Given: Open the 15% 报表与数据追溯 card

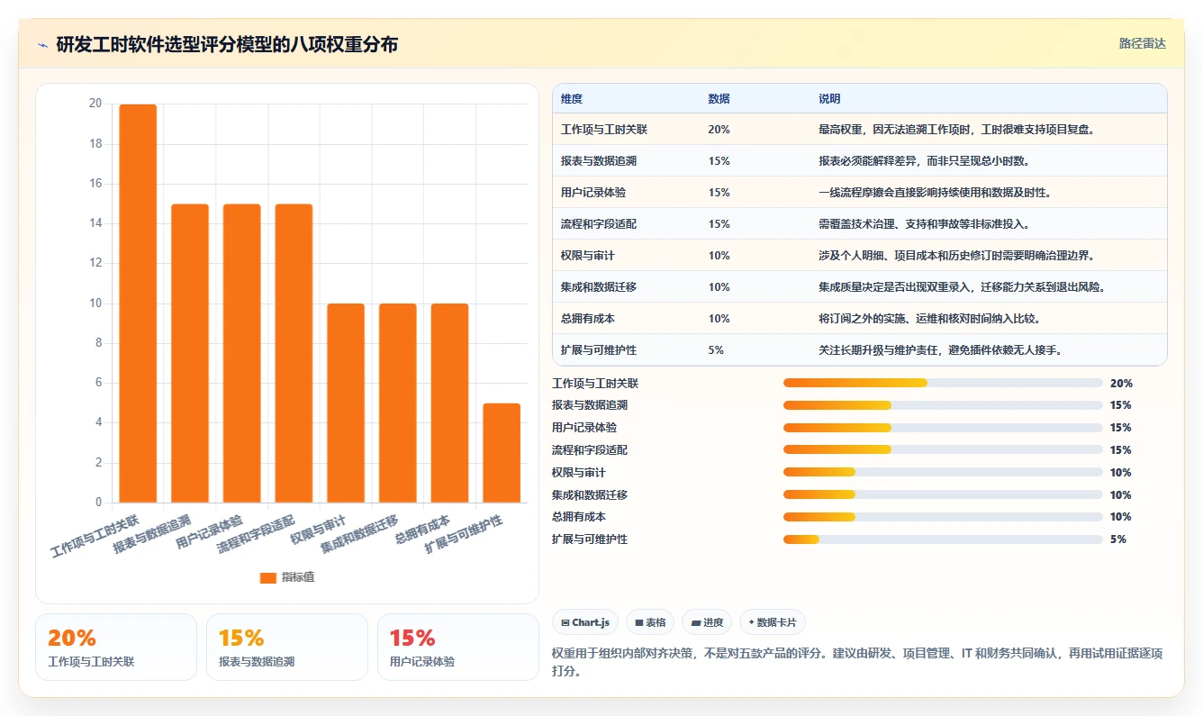Looking at the screenshot, I should (x=287, y=647).
